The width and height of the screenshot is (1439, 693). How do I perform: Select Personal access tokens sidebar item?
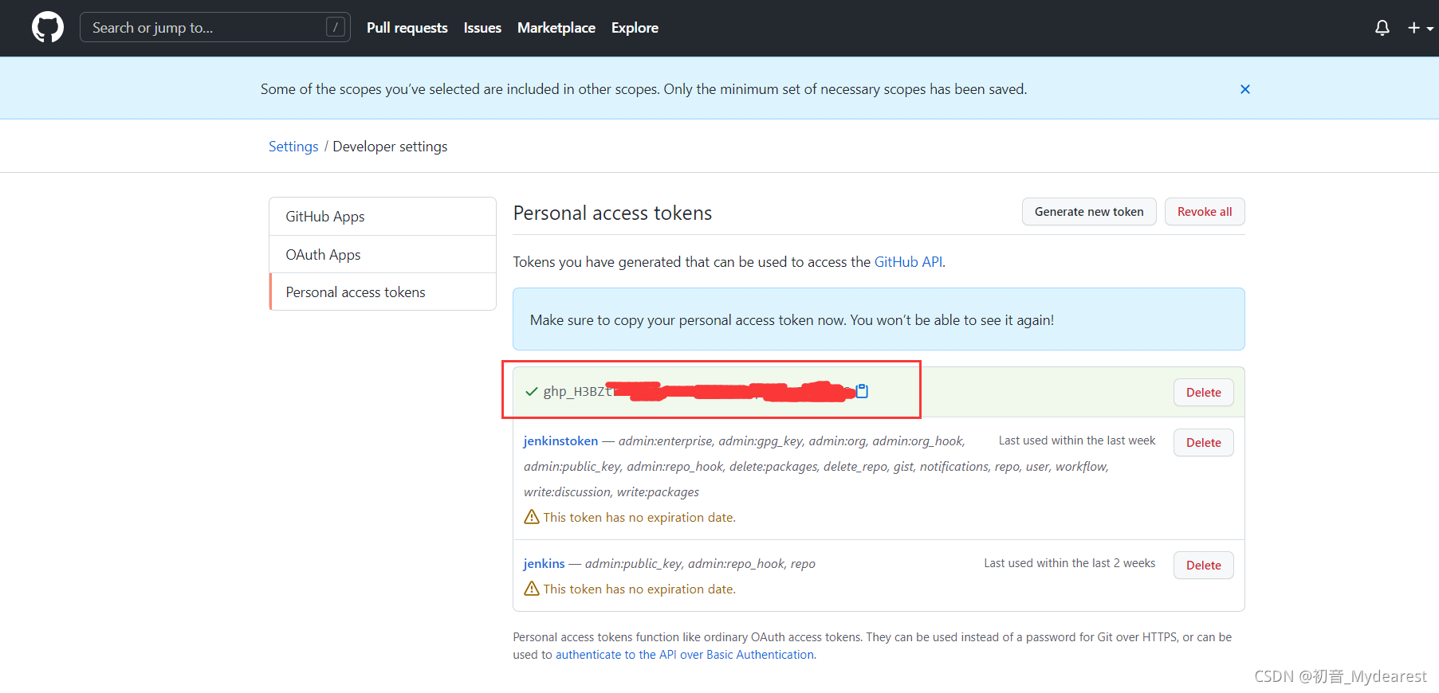pos(383,292)
